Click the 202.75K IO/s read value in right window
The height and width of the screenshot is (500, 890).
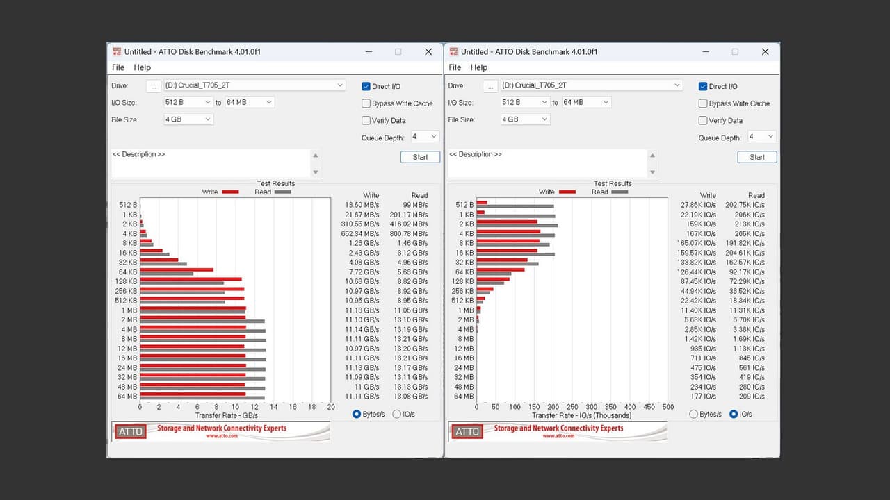pyautogui.click(x=745, y=205)
